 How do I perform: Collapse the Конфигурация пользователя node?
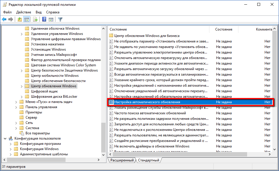click(x=5, y=138)
